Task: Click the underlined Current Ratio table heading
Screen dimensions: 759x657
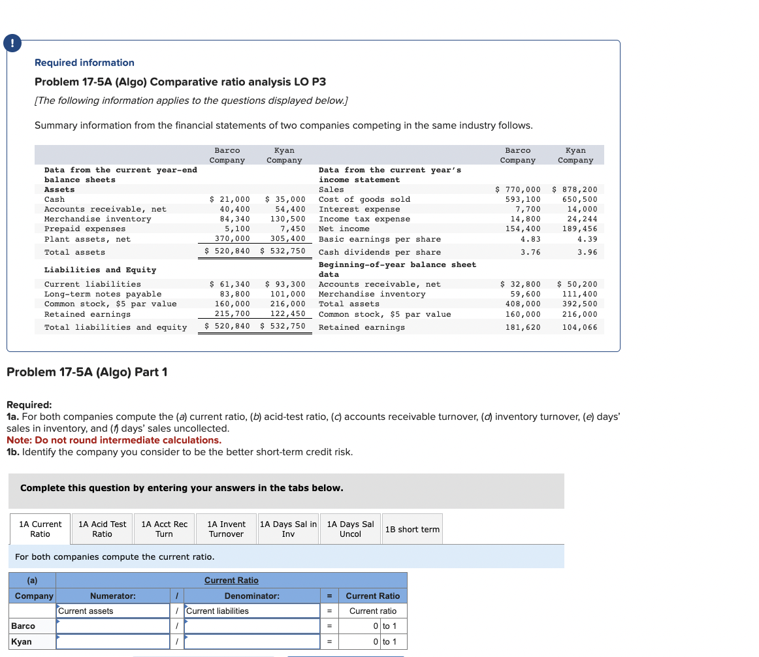Action: click(231, 580)
